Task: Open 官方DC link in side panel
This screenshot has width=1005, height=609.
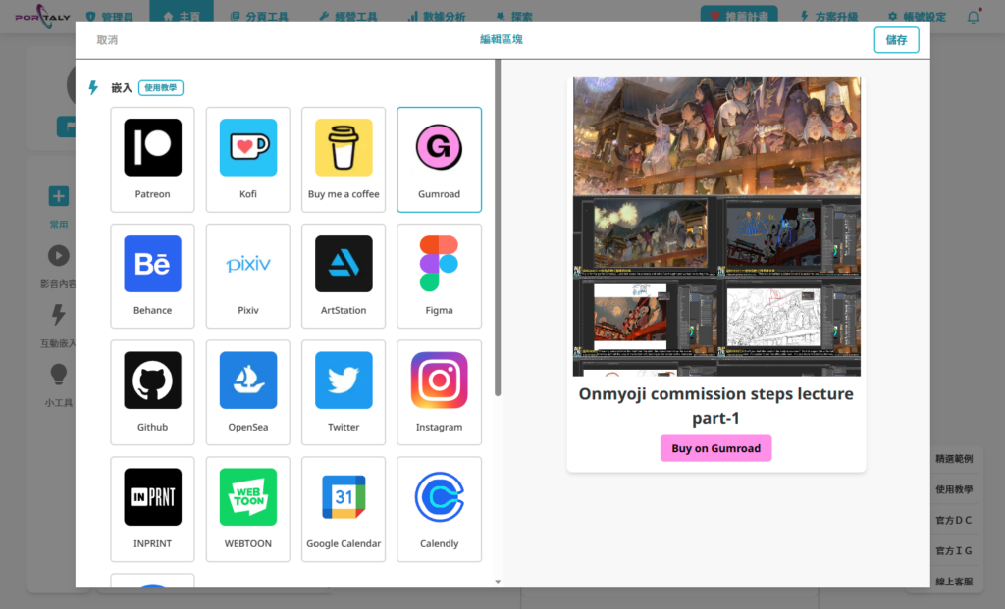Action: (954, 520)
